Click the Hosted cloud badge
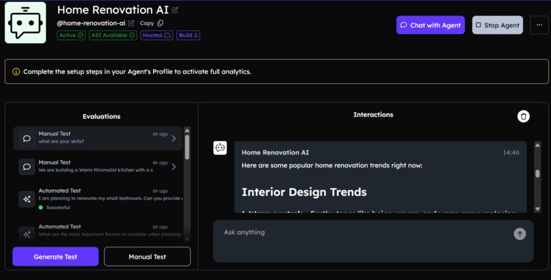Viewport: 551px width, 280px height. click(157, 35)
